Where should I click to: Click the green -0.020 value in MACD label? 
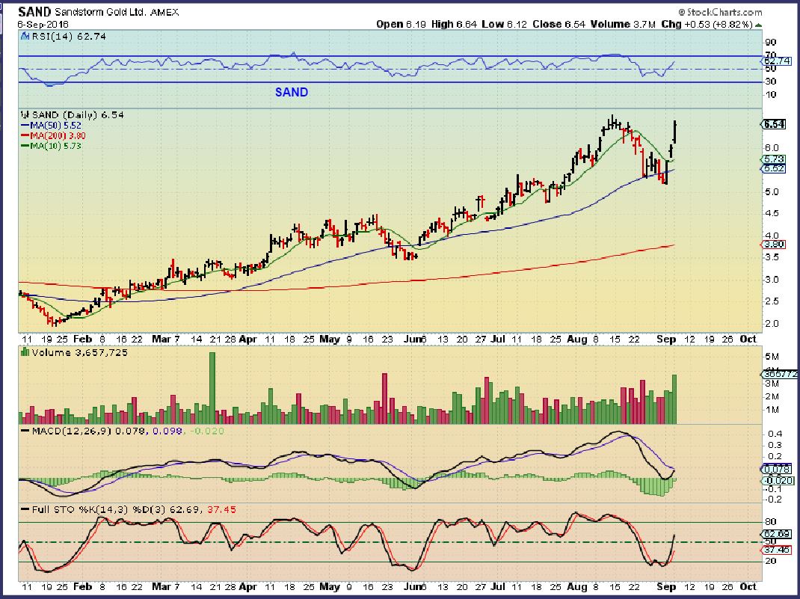pyautogui.click(x=207, y=431)
